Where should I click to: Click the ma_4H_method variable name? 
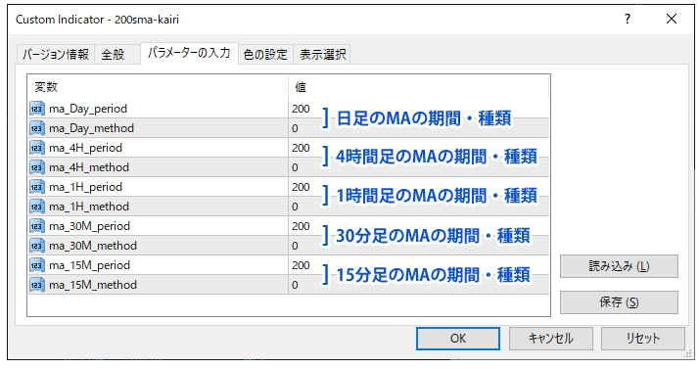coord(89,168)
